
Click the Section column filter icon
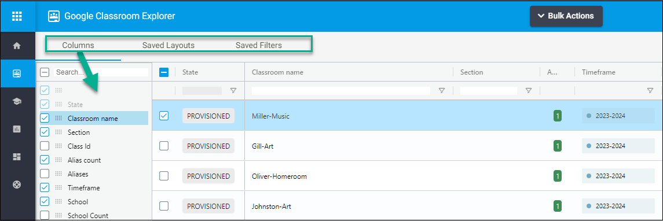point(528,90)
